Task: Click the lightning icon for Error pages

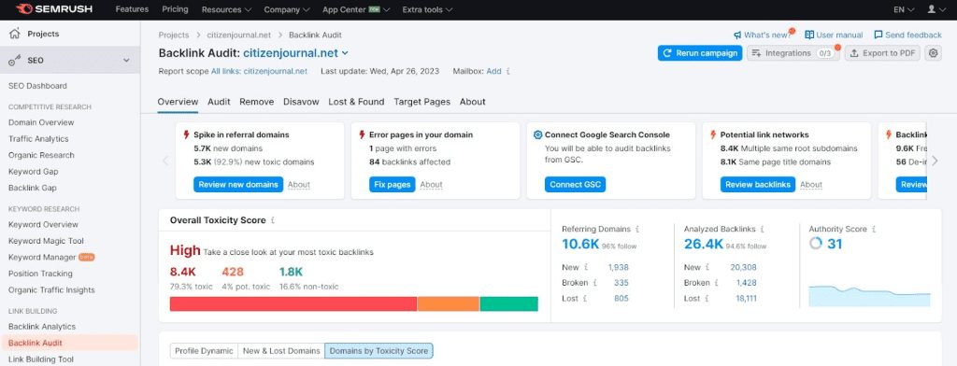Action: pos(362,134)
